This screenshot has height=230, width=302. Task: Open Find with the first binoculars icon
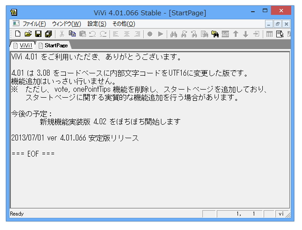[174, 34]
